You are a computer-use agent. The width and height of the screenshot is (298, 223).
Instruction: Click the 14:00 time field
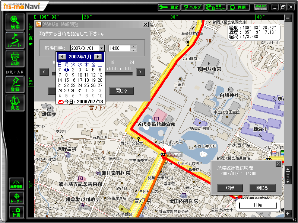[x=120, y=48]
